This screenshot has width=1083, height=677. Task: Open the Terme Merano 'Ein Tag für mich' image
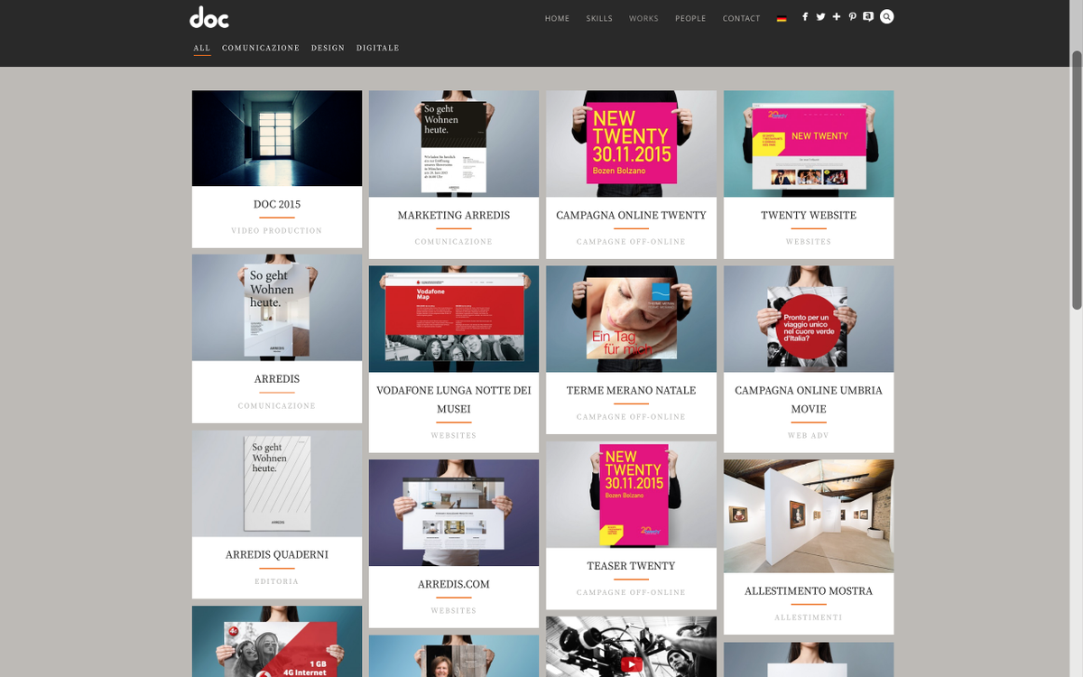click(631, 319)
